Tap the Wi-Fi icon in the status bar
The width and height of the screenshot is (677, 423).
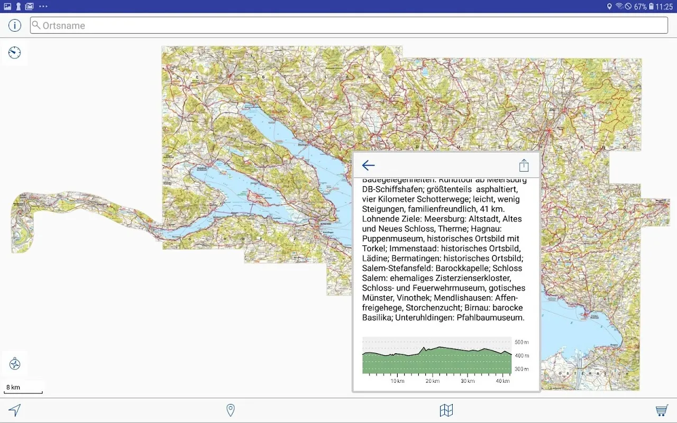pos(619,6)
